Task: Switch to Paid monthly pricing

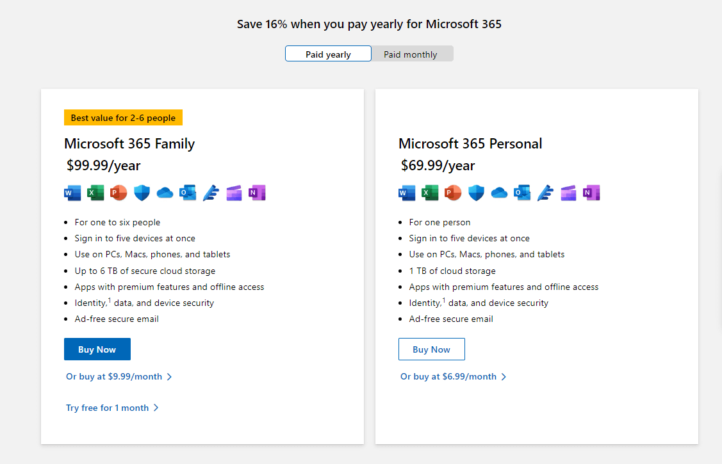Action: 411,54
